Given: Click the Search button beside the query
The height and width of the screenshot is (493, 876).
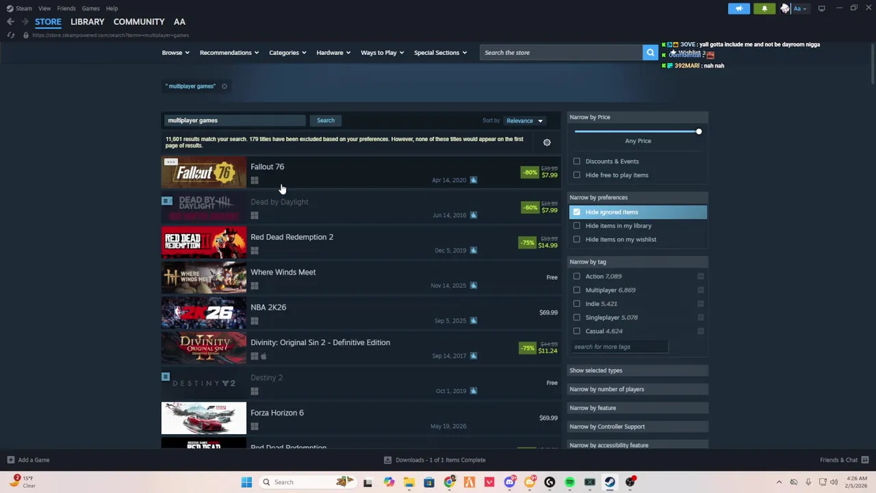Looking at the screenshot, I should tap(326, 121).
